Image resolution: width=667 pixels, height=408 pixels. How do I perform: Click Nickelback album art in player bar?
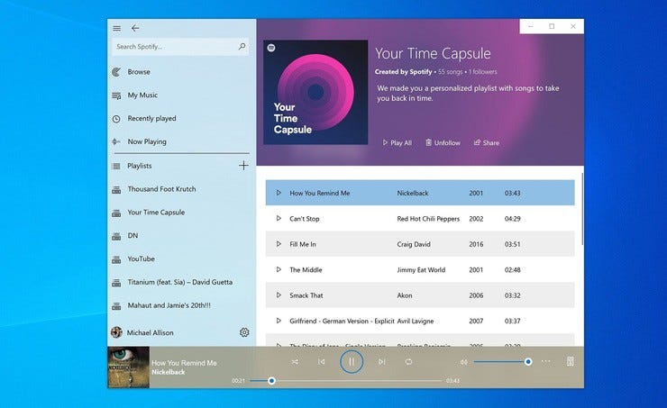[129, 367]
